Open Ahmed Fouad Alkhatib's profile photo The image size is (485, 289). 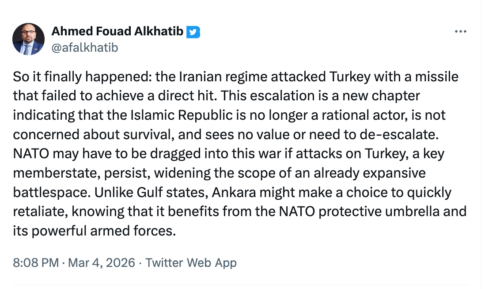point(28,39)
